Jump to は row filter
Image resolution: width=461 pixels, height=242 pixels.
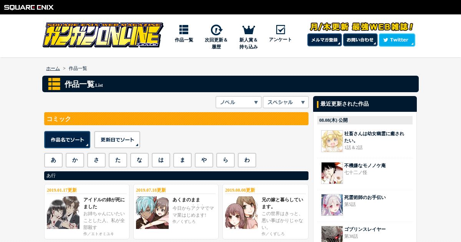(x=161, y=160)
